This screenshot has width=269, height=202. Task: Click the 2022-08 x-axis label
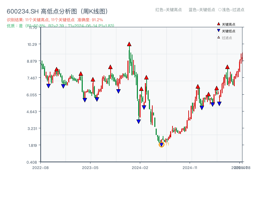pos(40,168)
